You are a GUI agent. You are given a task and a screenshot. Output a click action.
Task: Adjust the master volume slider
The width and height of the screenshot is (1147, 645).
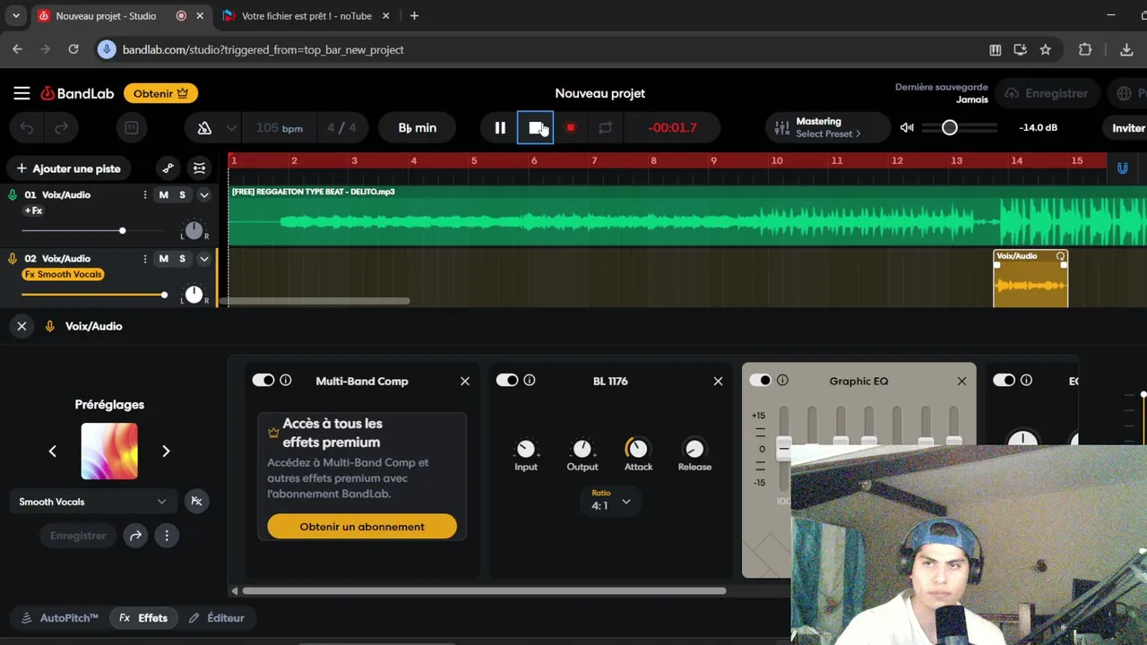pyautogui.click(x=959, y=128)
